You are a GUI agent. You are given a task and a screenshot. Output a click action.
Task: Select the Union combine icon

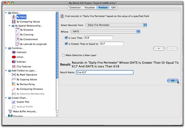pyautogui.click(x=14, y=57)
